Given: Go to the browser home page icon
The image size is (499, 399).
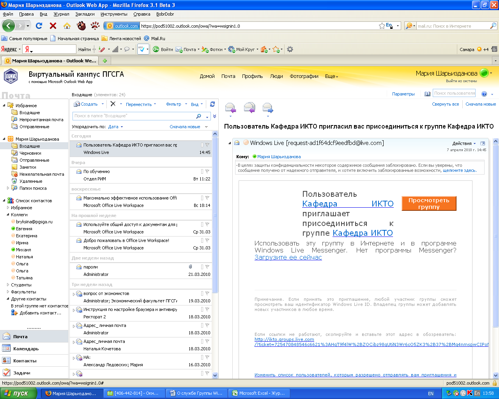Looking at the screenshot, I should [x=67, y=26].
